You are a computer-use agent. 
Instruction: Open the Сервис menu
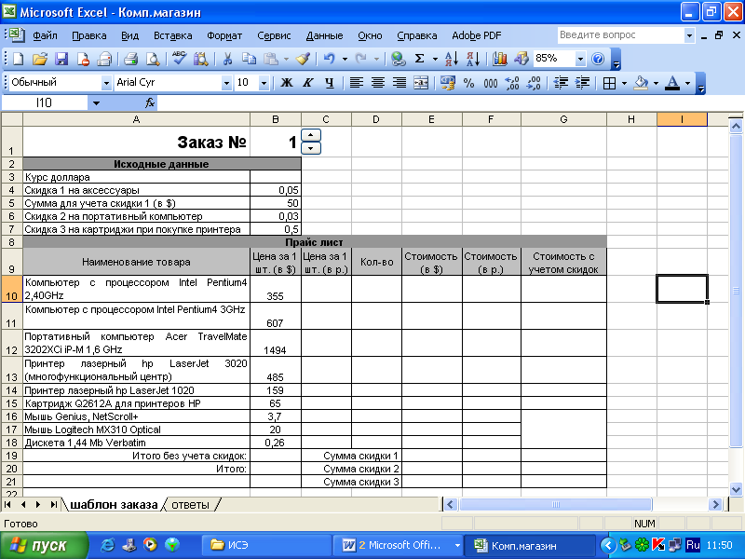(274, 35)
